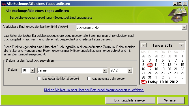Image resolution: width=189 pixels, height=106 pixels.
Task: Click the Verlassen button
Action: (x=171, y=100)
